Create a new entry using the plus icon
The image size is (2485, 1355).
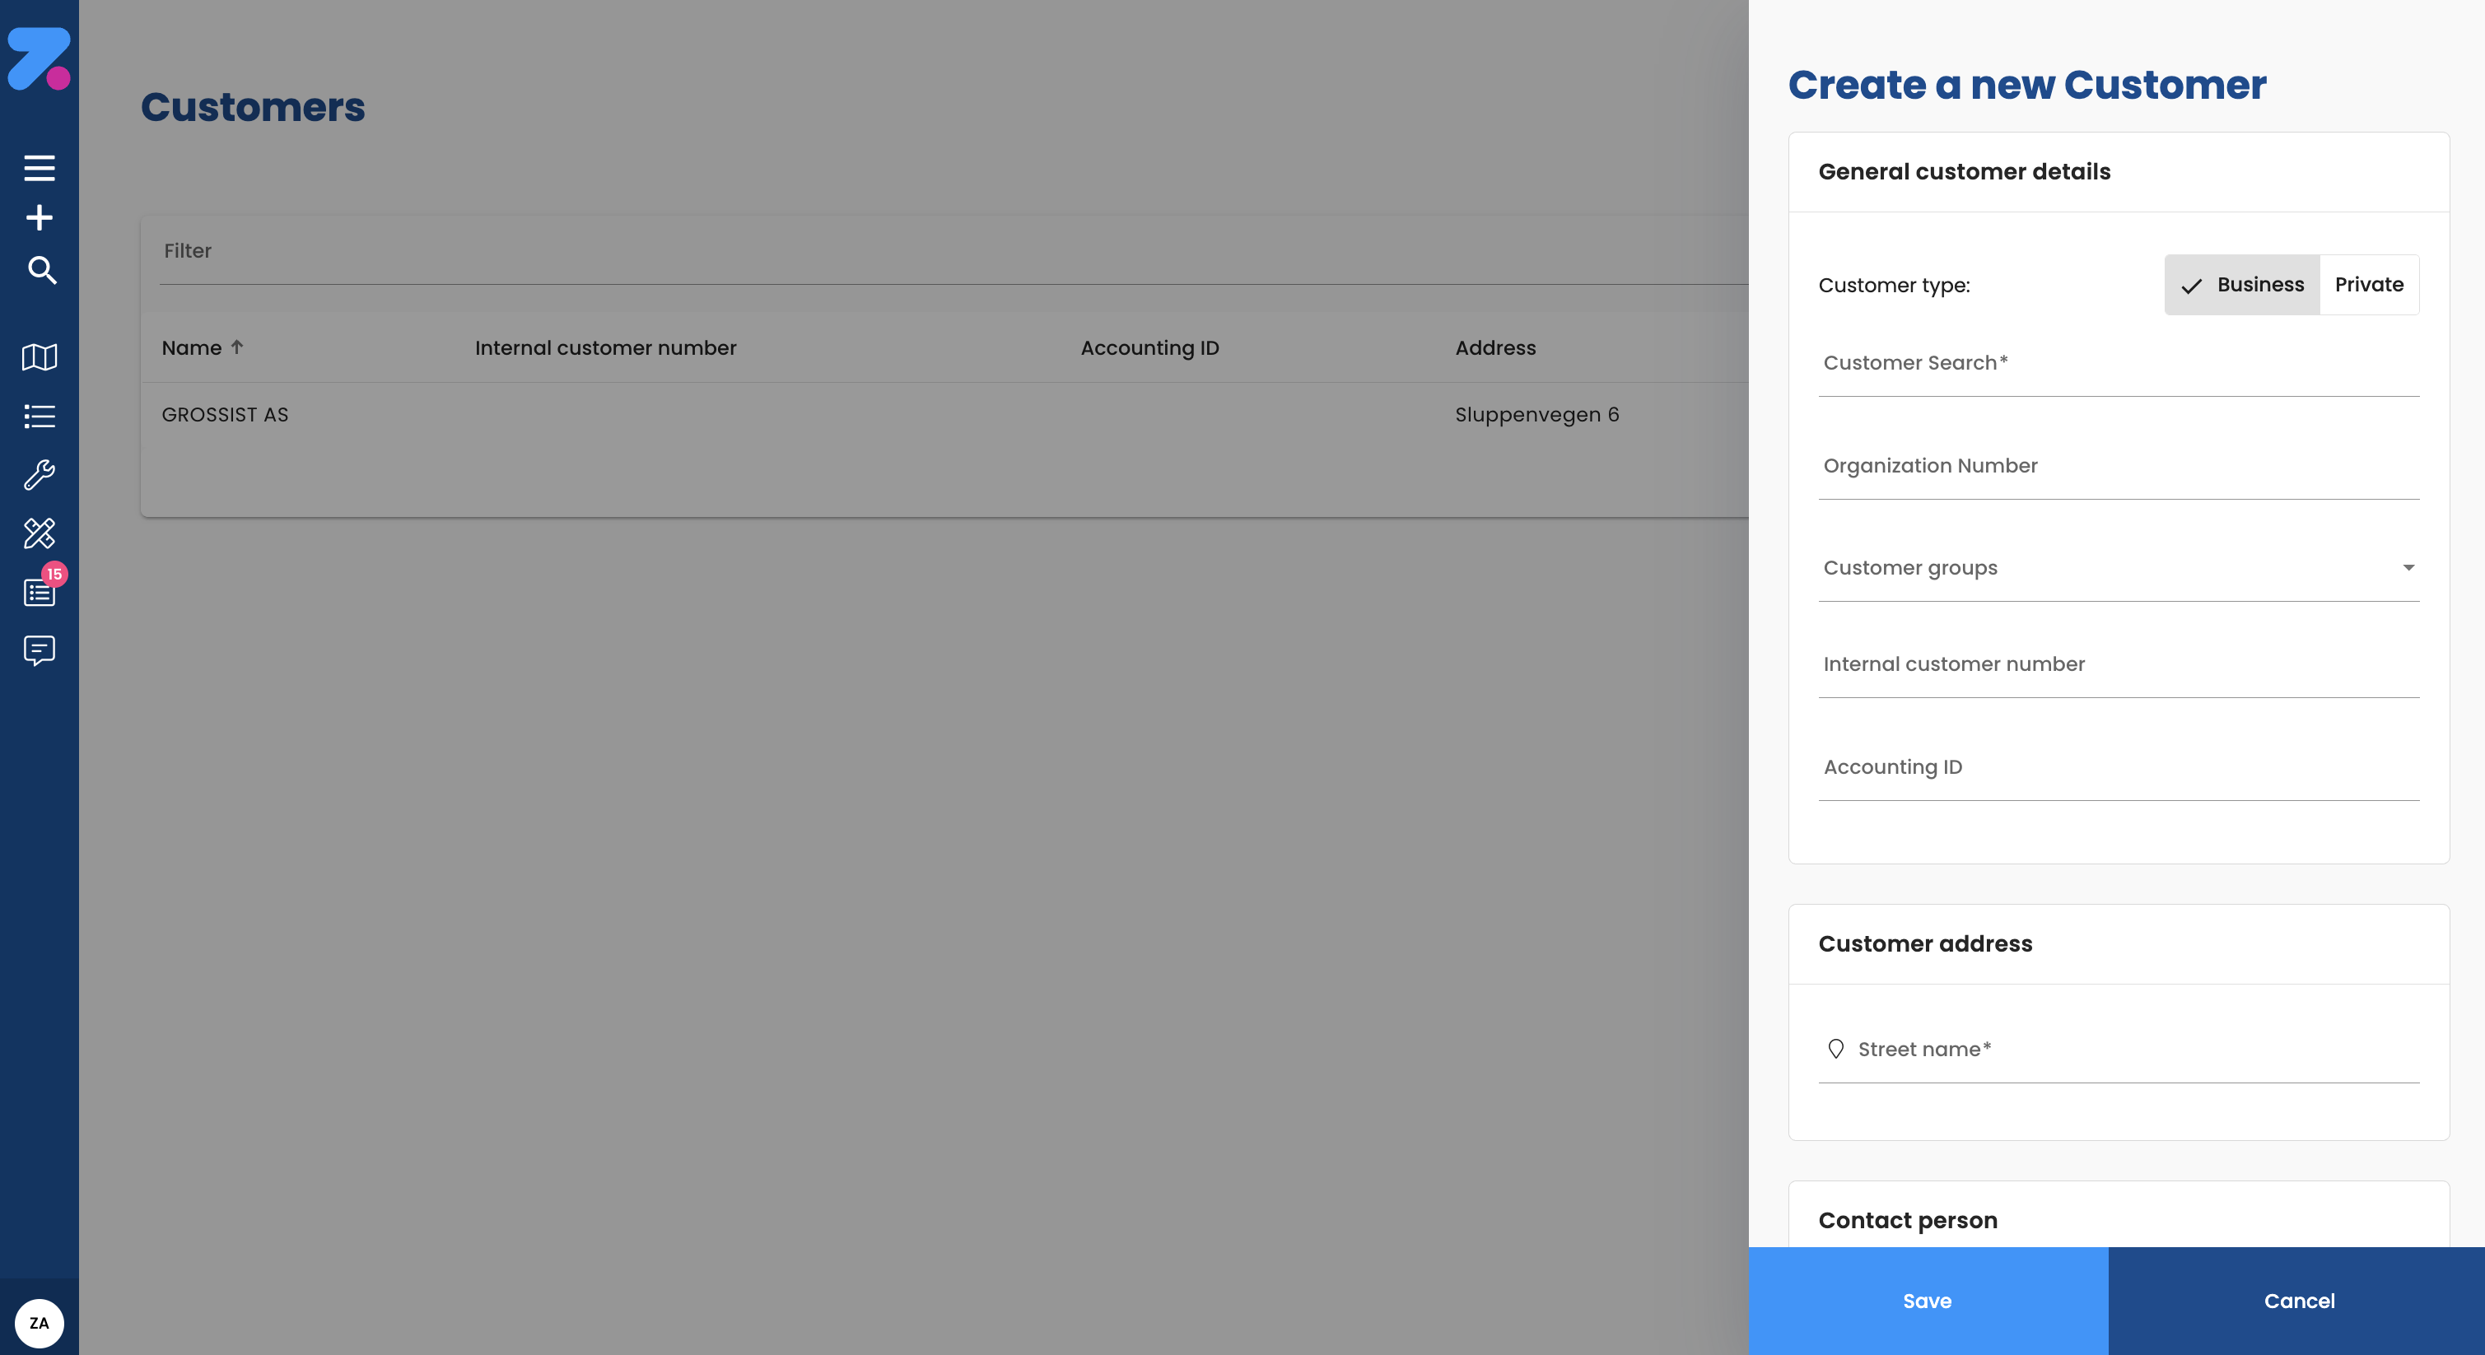tap(40, 217)
